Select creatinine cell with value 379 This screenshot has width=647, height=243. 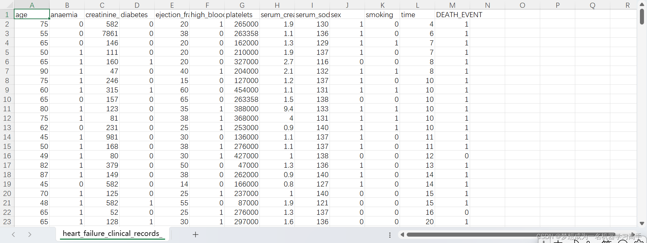tap(102, 165)
